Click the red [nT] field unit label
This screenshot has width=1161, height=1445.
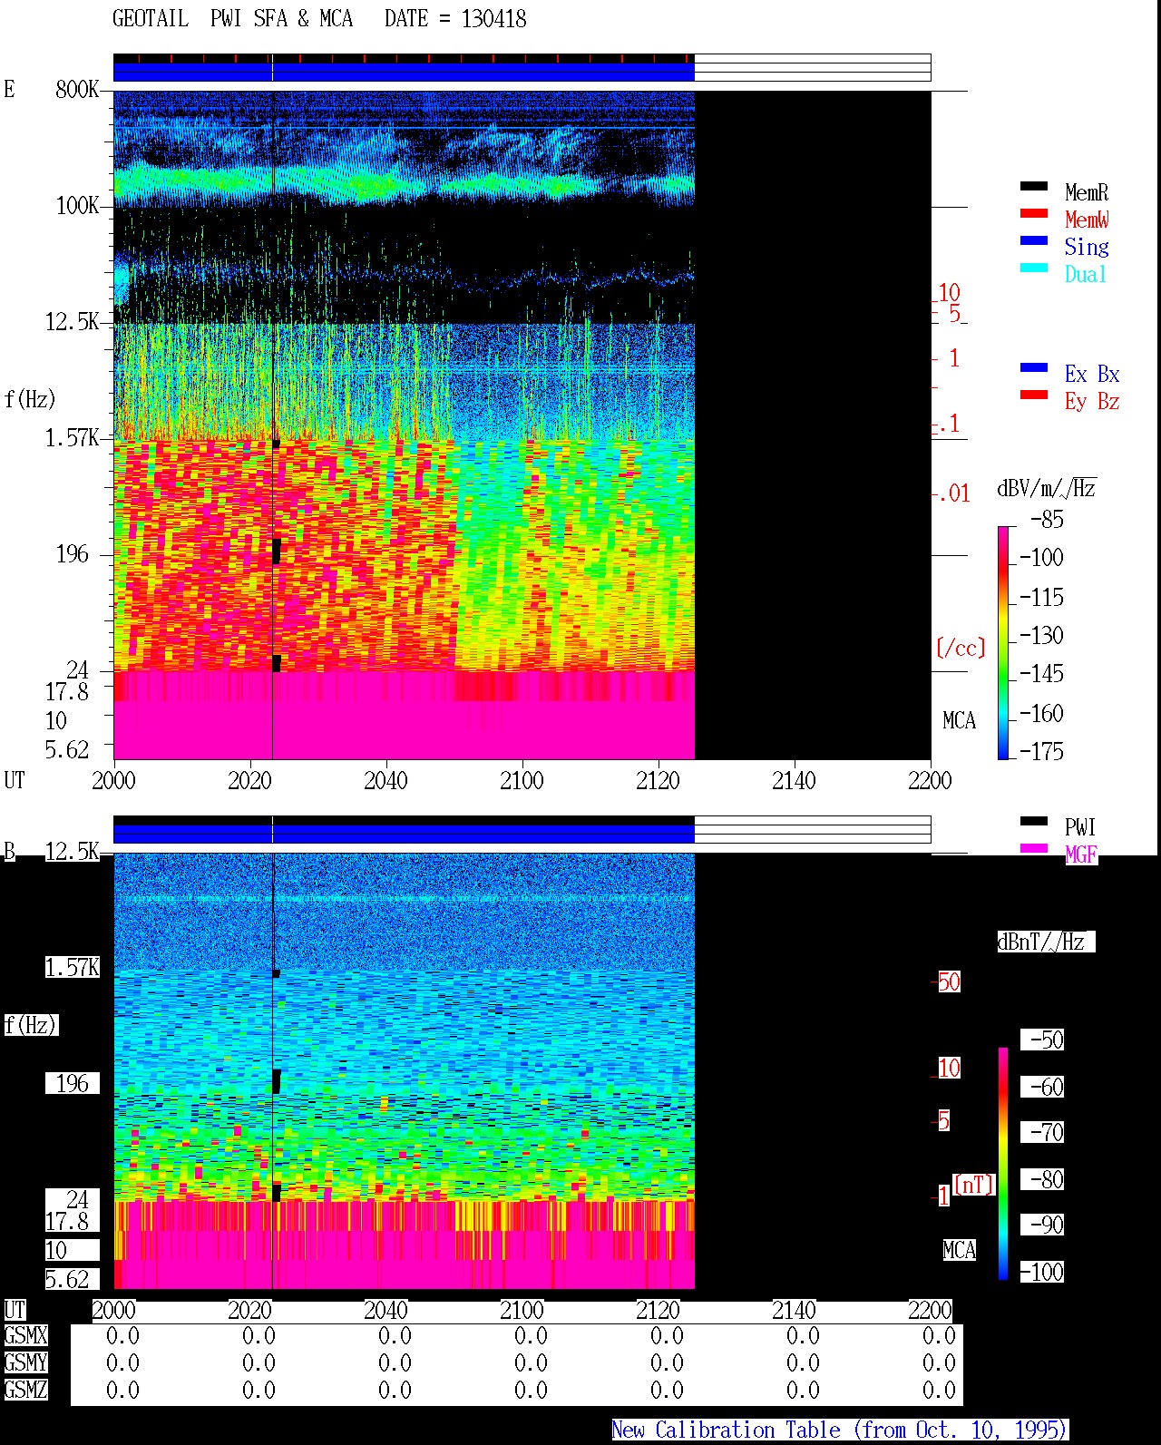974,1185
